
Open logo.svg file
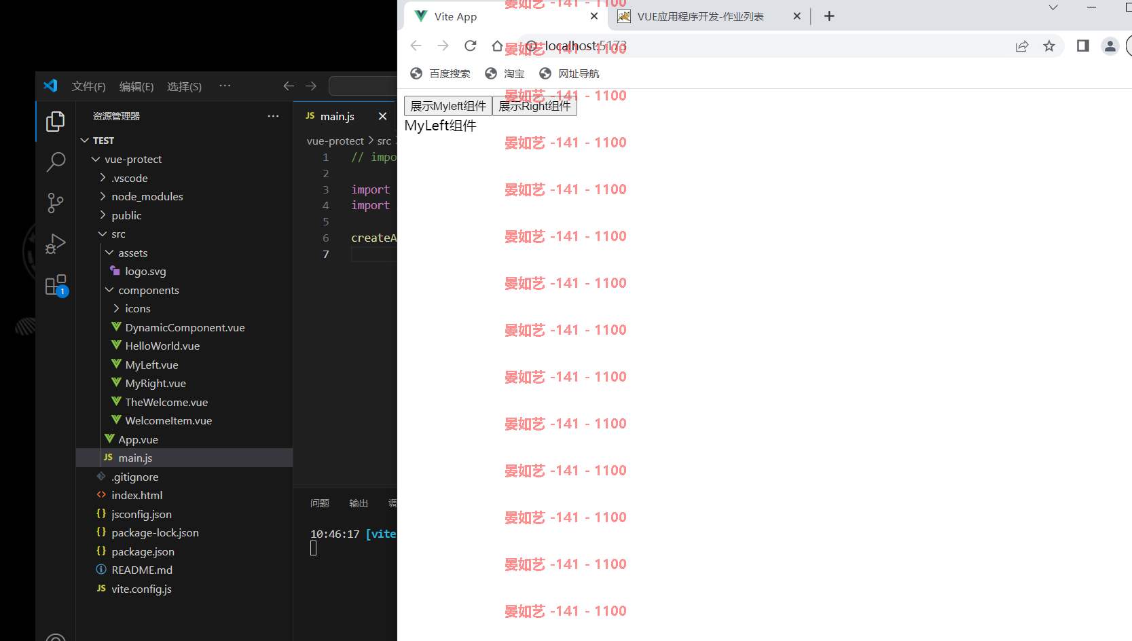click(184, 271)
